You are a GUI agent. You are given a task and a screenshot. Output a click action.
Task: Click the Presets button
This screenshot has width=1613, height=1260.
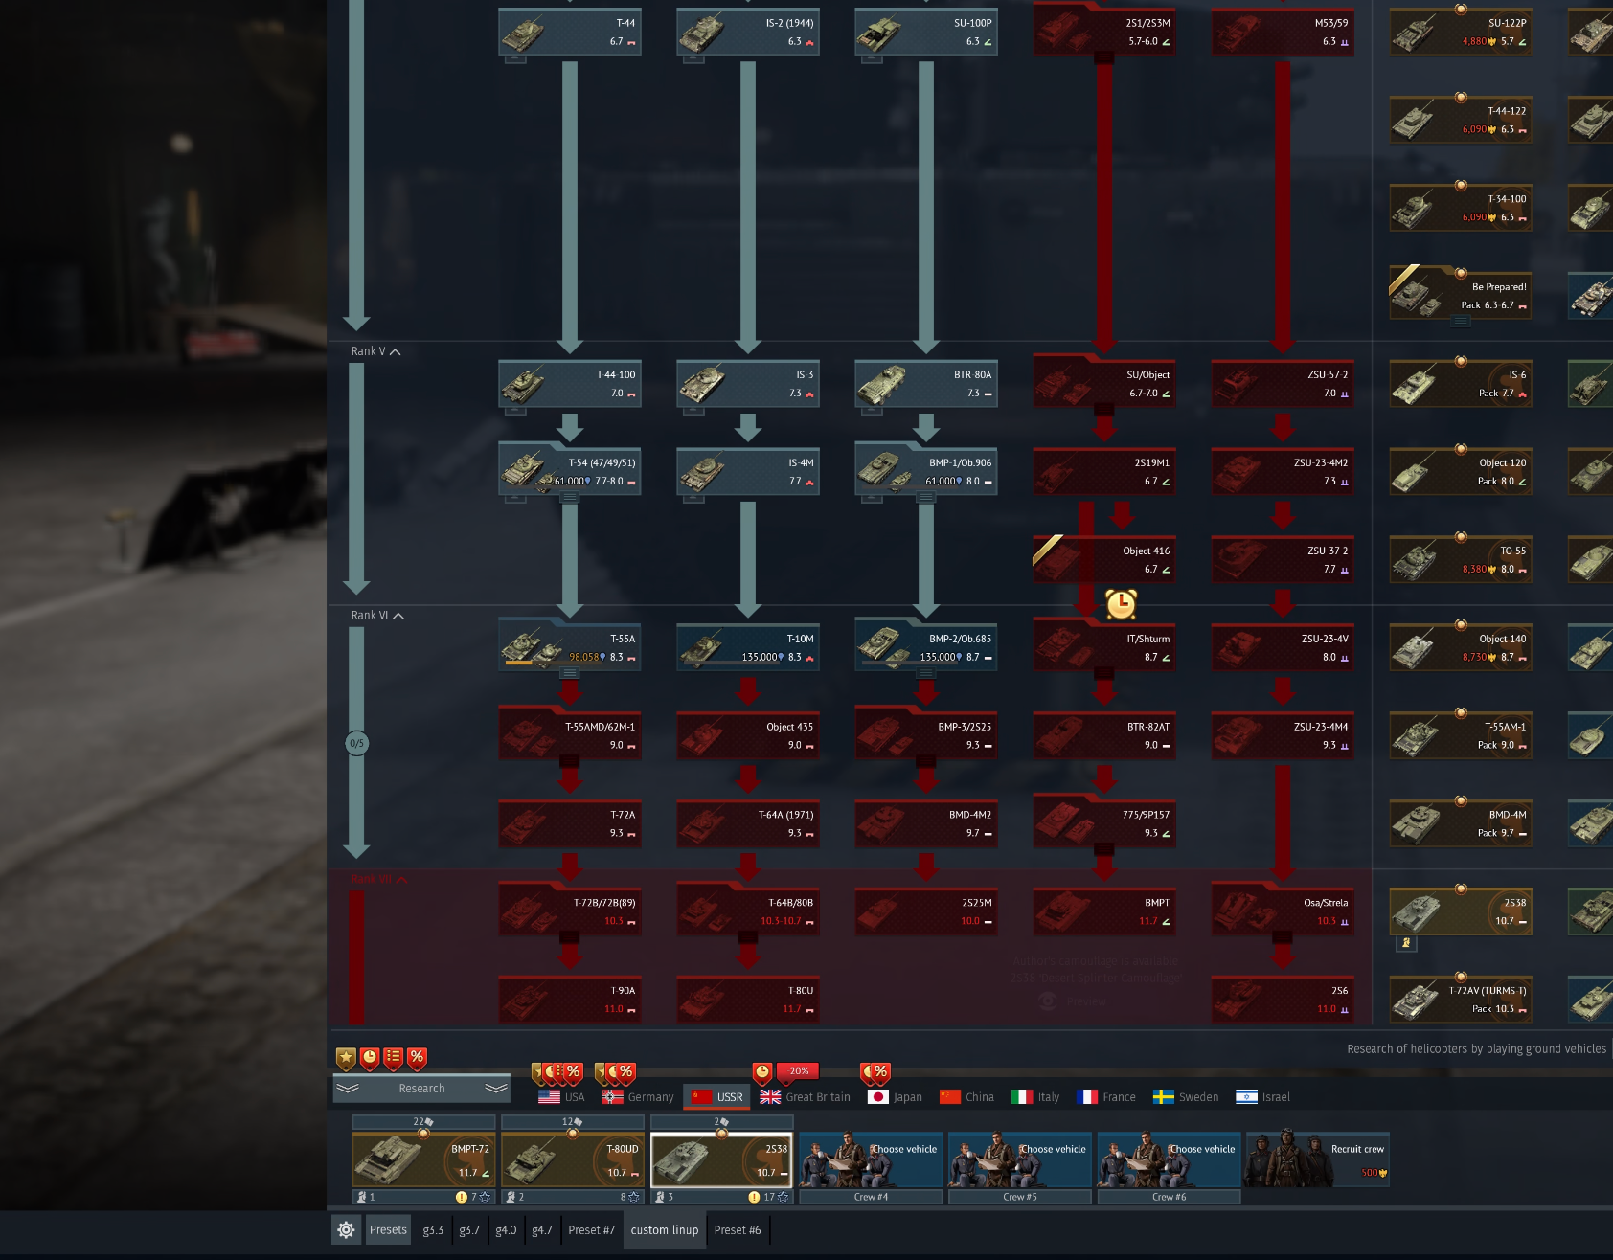coord(388,1230)
